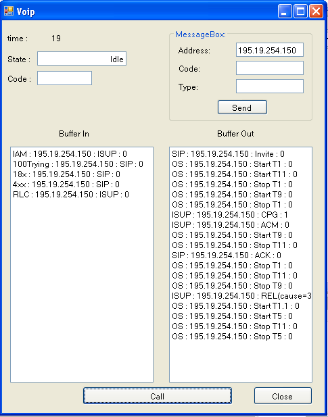Click the State field showing Idle
328x417 pixels.
(x=82, y=59)
